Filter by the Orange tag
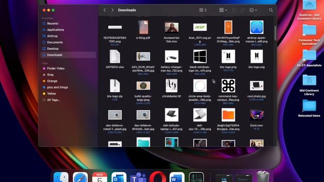 point(68,81)
